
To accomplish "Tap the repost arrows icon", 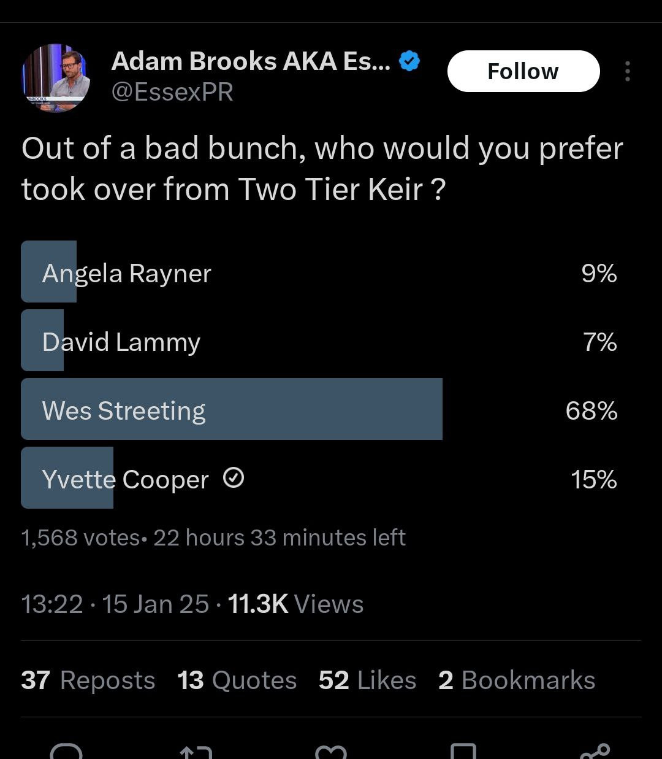I will [x=197, y=753].
